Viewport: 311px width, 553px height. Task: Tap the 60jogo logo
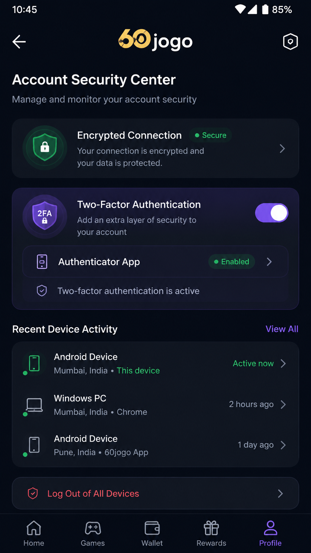click(155, 40)
